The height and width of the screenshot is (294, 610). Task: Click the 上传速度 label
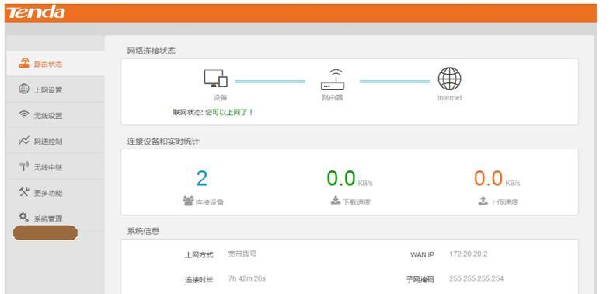coord(504,202)
